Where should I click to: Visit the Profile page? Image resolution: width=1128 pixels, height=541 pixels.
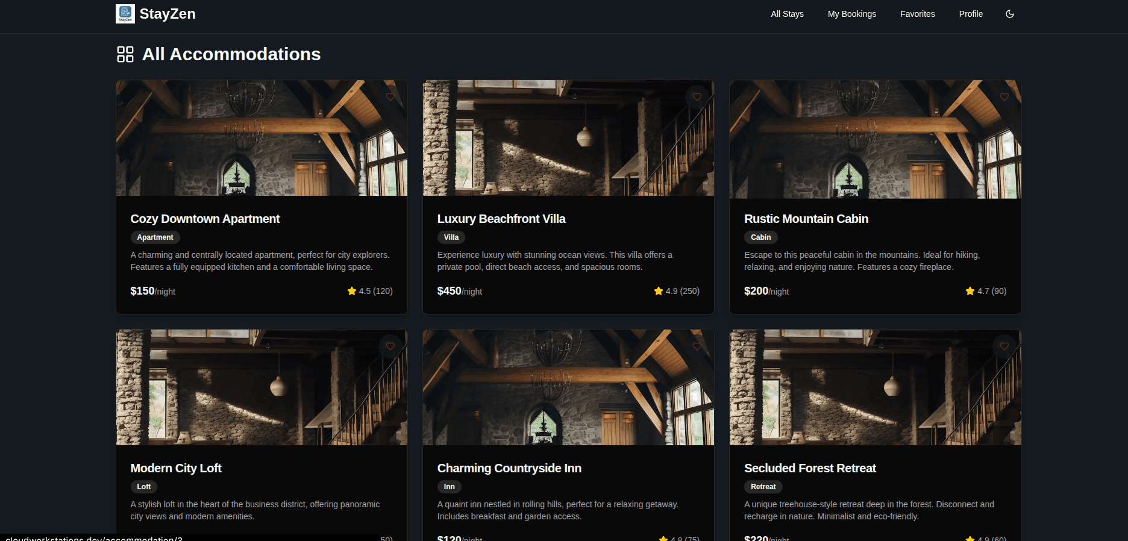(971, 14)
